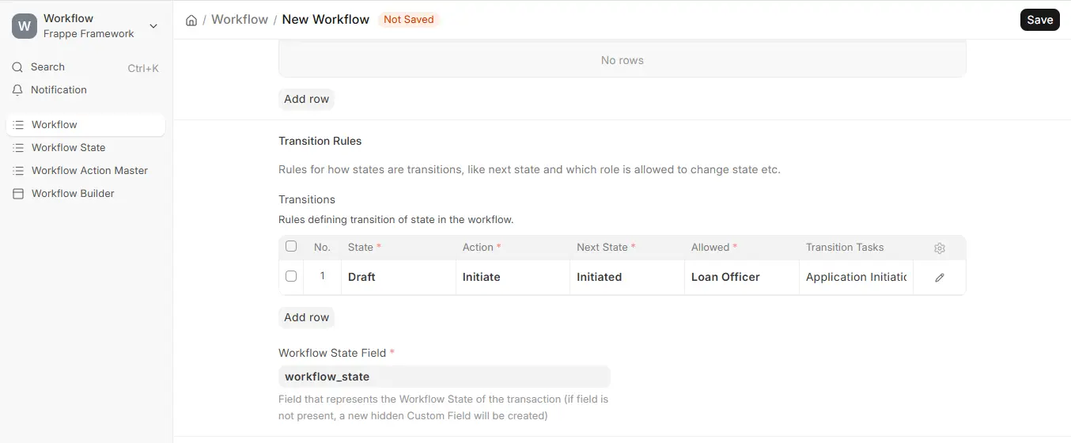This screenshot has height=443, width=1071.
Task: Open Transitions table settings gear
Action: [940, 248]
